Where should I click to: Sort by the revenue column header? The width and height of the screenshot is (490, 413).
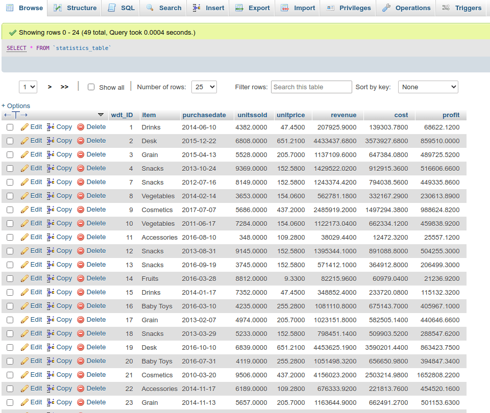click(x=344, y=115)
